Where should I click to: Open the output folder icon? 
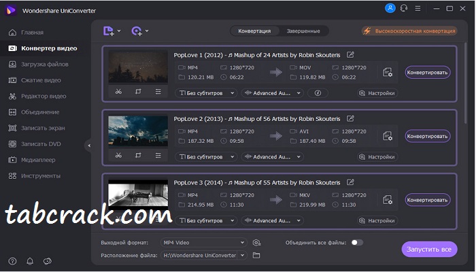pos(256,255)
